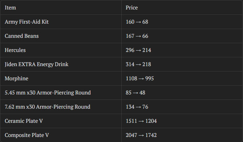The width and height of the screenshot is (243, 142).
Task: Click the 5.45 mm x30 Armor-Piercing Round cell
Action: 48,92
